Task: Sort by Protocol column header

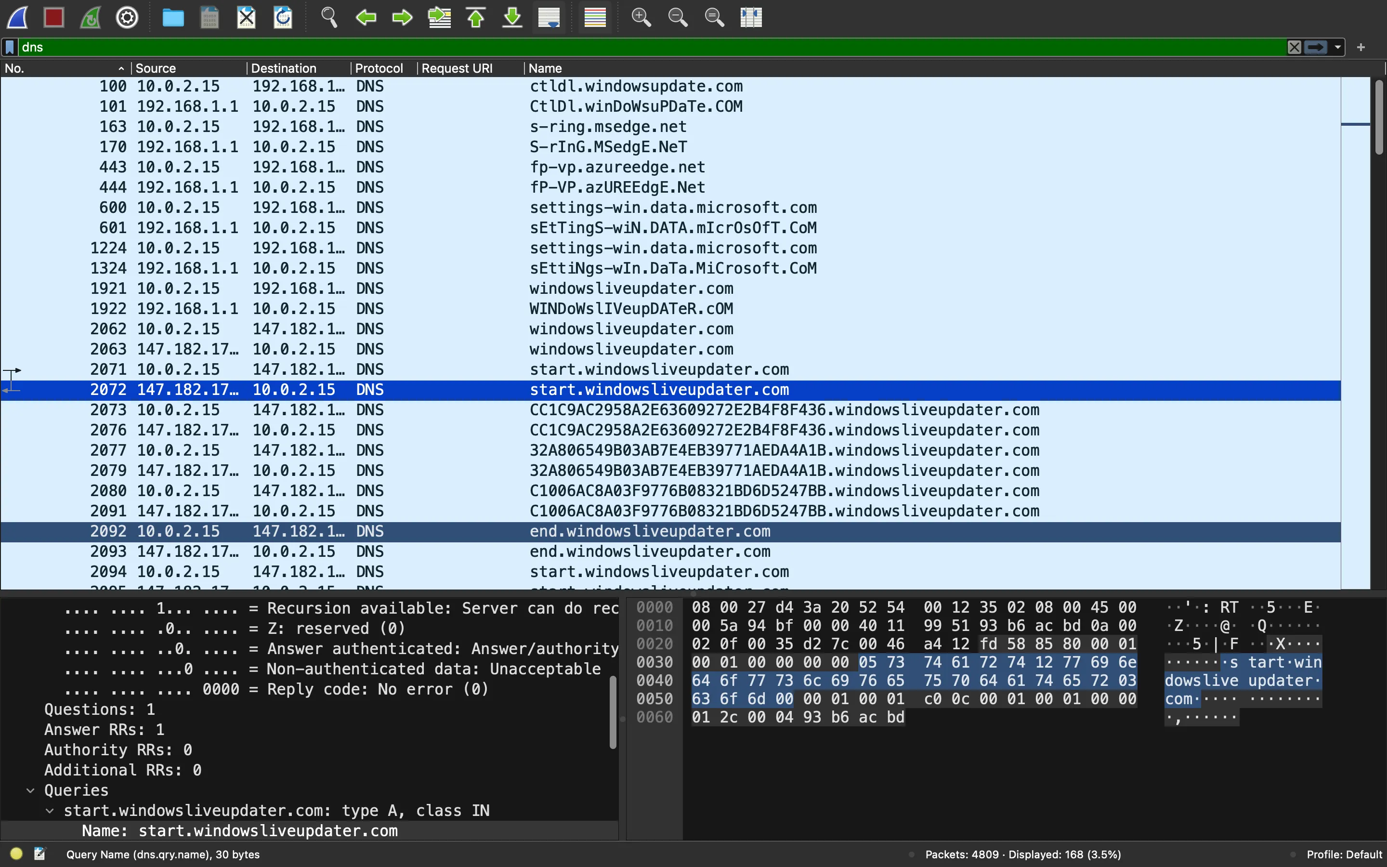Action: pyautogui.click(x=383, y=68)
